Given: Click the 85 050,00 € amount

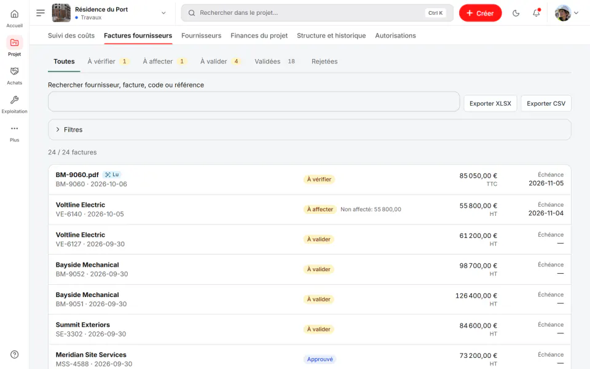Looking at the screenshot, I should (478, 176).
